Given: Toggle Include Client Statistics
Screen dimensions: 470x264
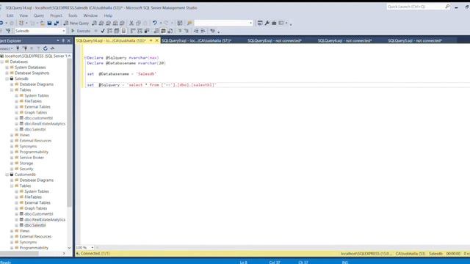Looking at the screenshot, I should [x=147, y=31].
